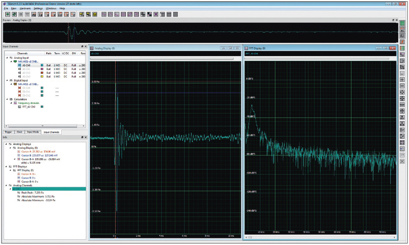Toggle the DI-Ch2 digital channel icon
This screenshot has width=409, height=245.
coord(20,95)
